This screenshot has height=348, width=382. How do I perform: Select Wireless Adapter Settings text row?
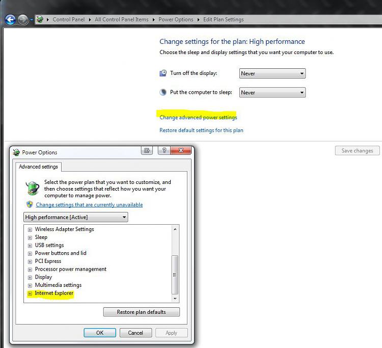point(64,229)
